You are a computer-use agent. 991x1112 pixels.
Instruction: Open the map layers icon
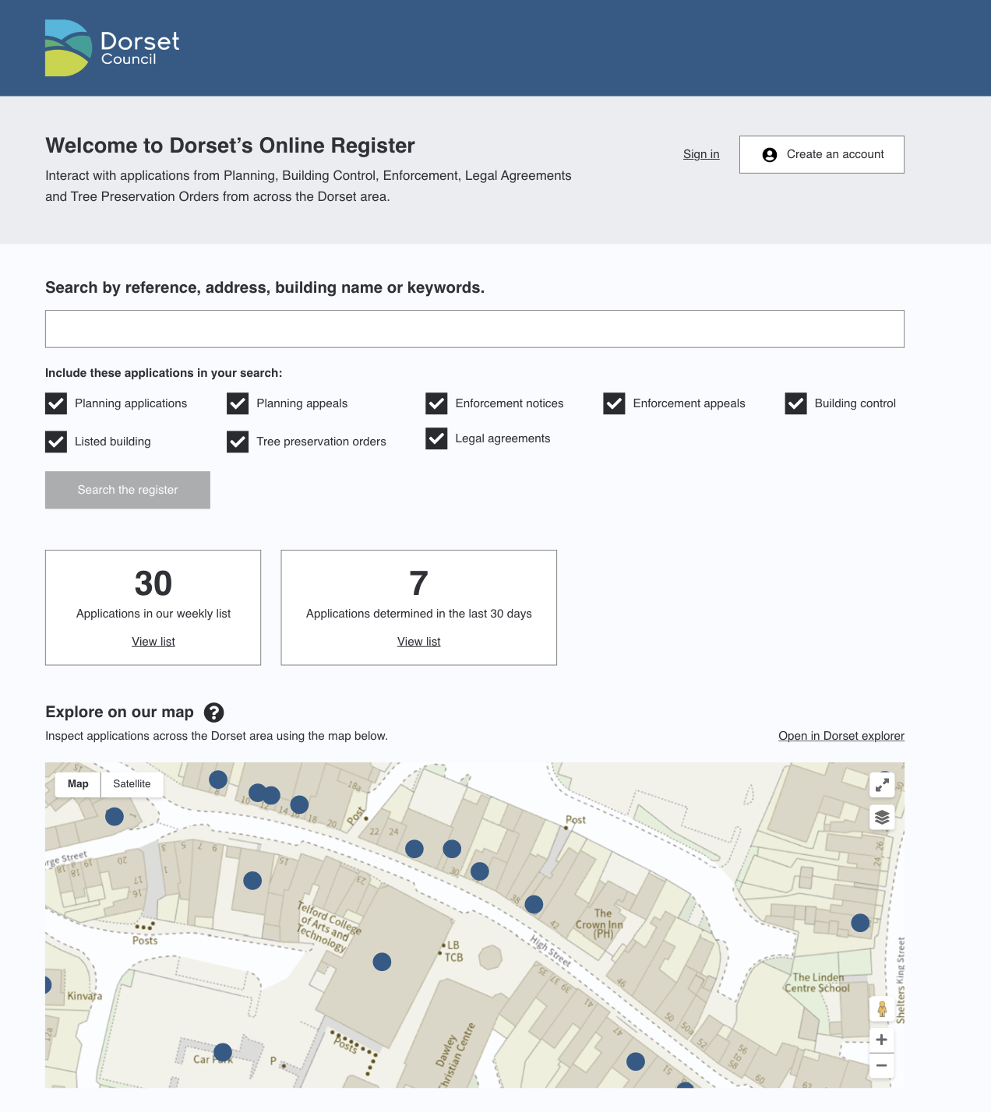point(881,817)
